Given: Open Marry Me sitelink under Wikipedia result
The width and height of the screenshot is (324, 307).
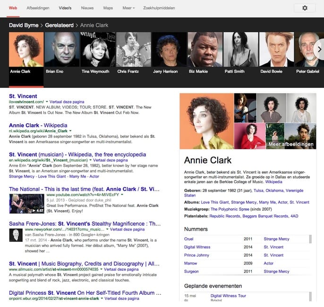Looking at the screenshot, I should coord(77,176).
